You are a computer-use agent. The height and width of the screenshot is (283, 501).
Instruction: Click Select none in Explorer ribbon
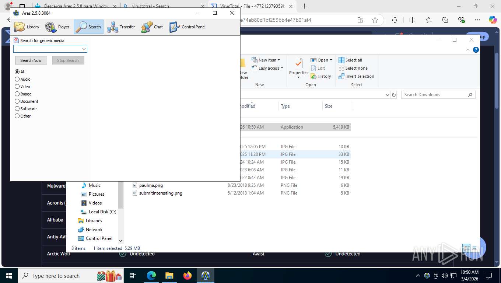[x=353, y=68]
